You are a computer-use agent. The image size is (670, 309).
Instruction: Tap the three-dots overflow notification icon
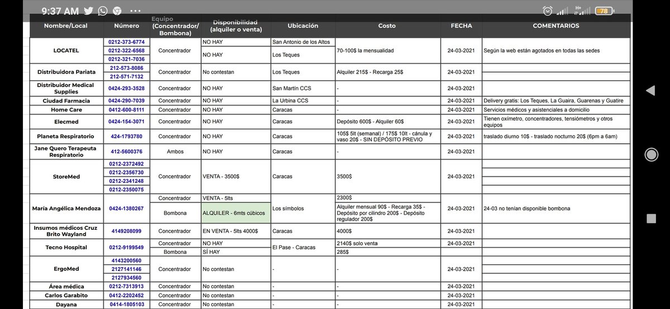(x=135, y=11)
